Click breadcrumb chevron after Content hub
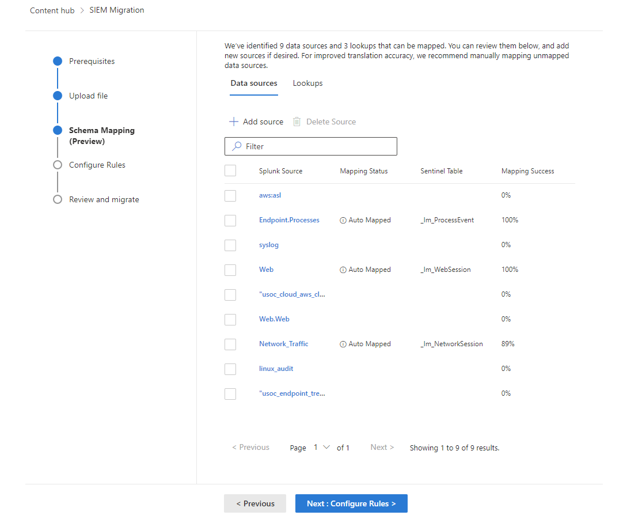627x519 pixels. click(82, 10)
